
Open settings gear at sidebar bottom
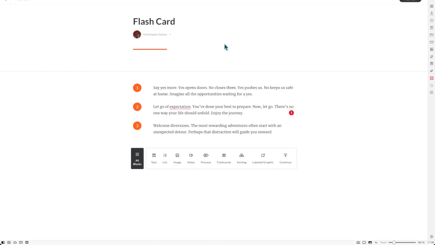point(432,237)
